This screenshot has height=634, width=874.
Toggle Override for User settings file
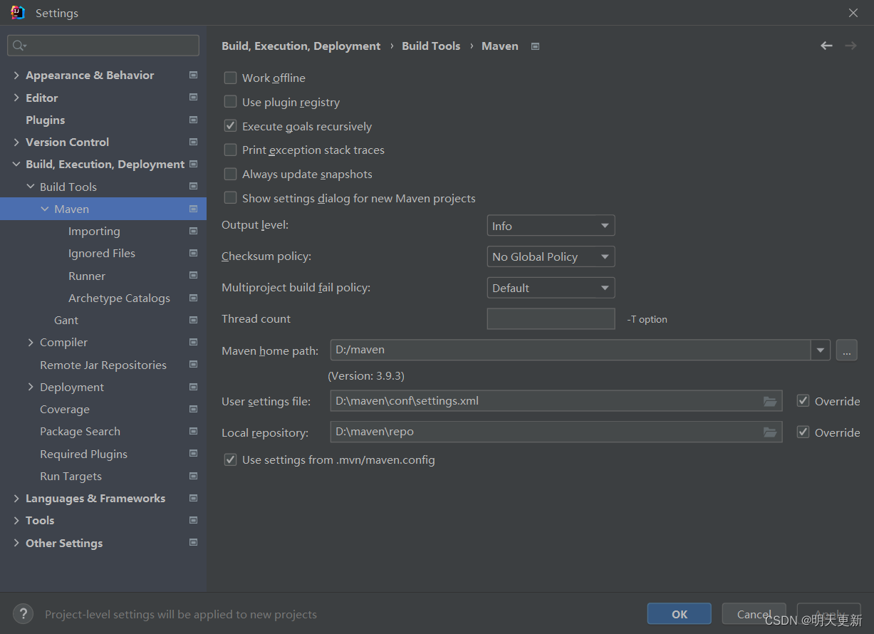coord(803,401)
